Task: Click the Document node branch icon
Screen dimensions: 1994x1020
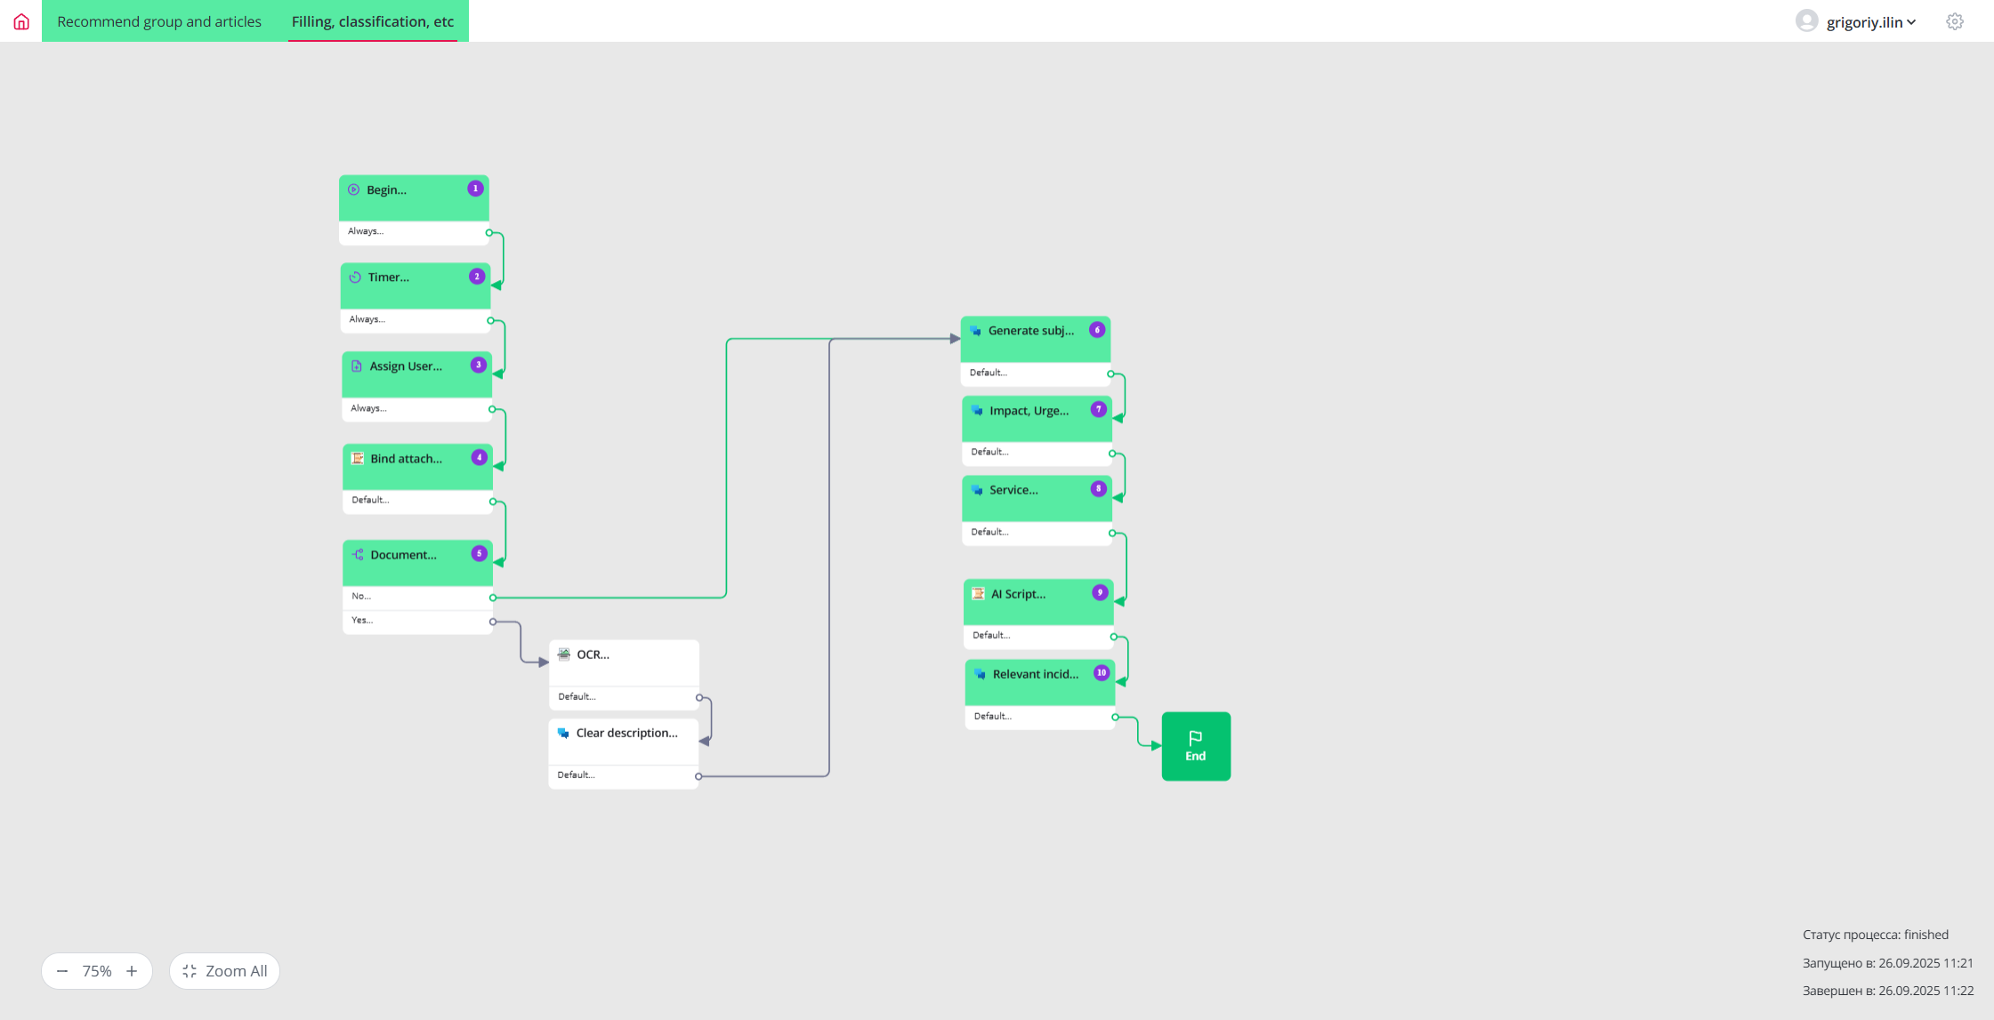Action: (358, 555)
